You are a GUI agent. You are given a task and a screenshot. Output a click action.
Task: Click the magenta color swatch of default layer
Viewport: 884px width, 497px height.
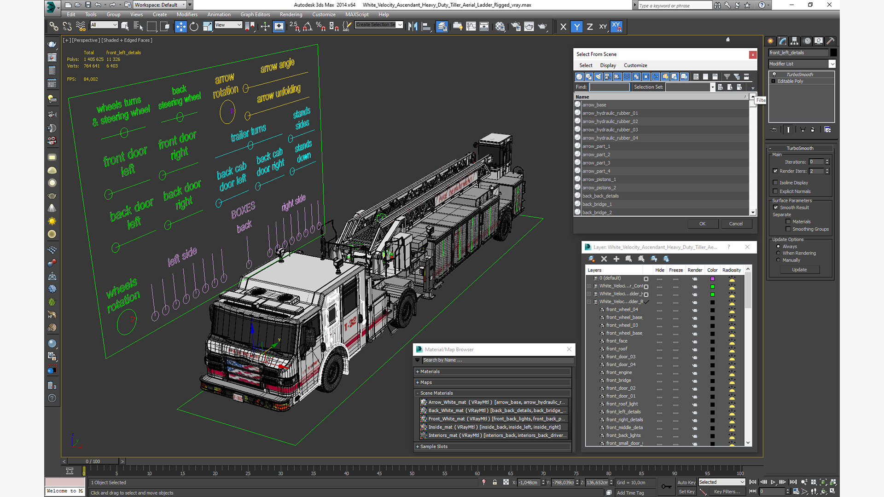pyautogui.click(x=712, y=278)
